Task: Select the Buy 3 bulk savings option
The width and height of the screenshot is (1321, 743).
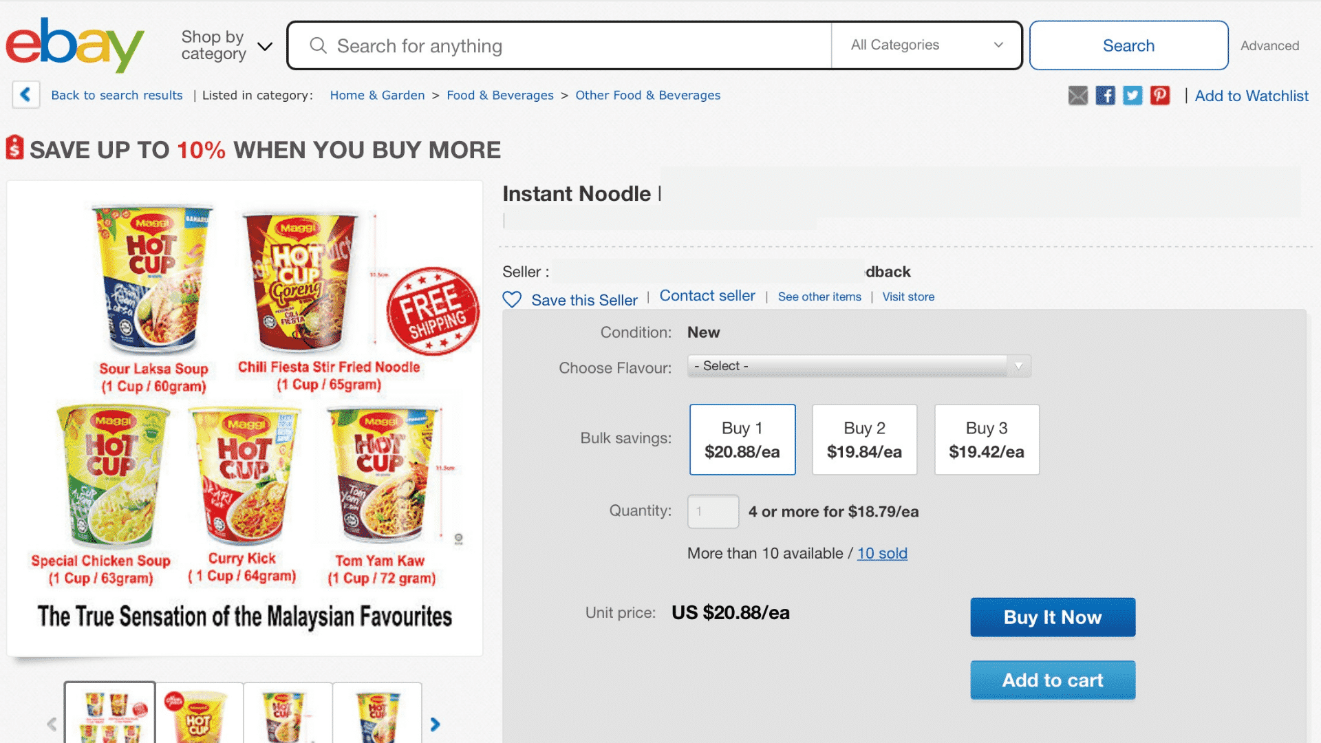Action: pyautogui.click(x=986, y=440)
